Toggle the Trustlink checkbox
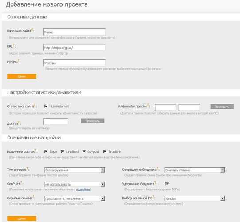 click(105, 151)
